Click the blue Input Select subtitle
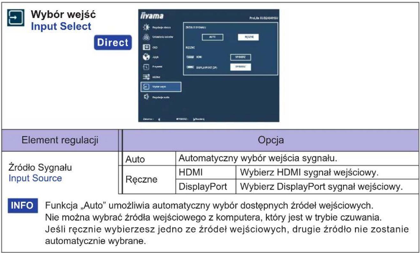 61,26
